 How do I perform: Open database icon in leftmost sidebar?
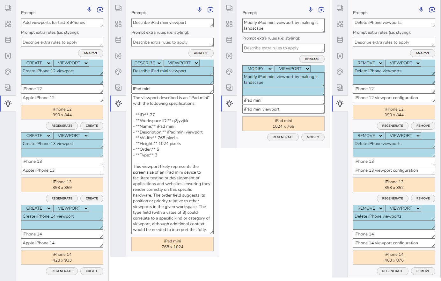click(8, 40)
